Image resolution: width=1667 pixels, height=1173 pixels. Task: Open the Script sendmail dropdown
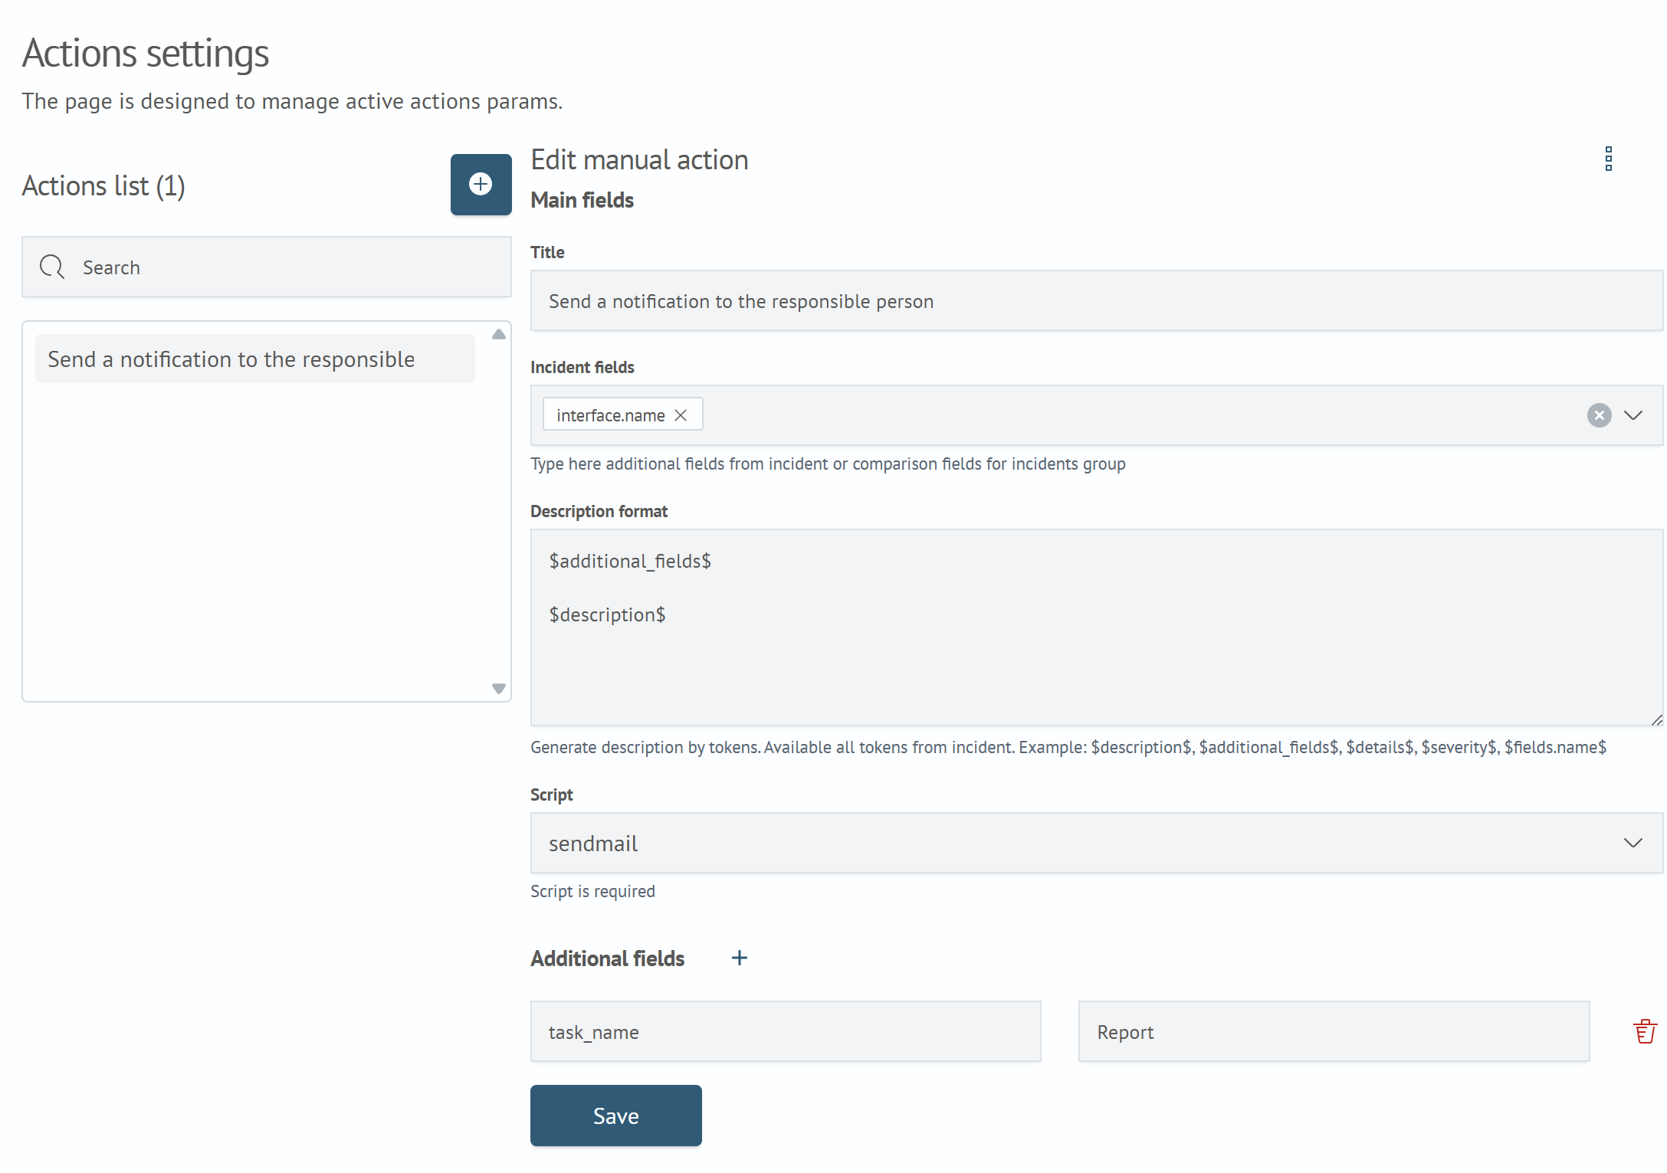(x=1096, y=843)
